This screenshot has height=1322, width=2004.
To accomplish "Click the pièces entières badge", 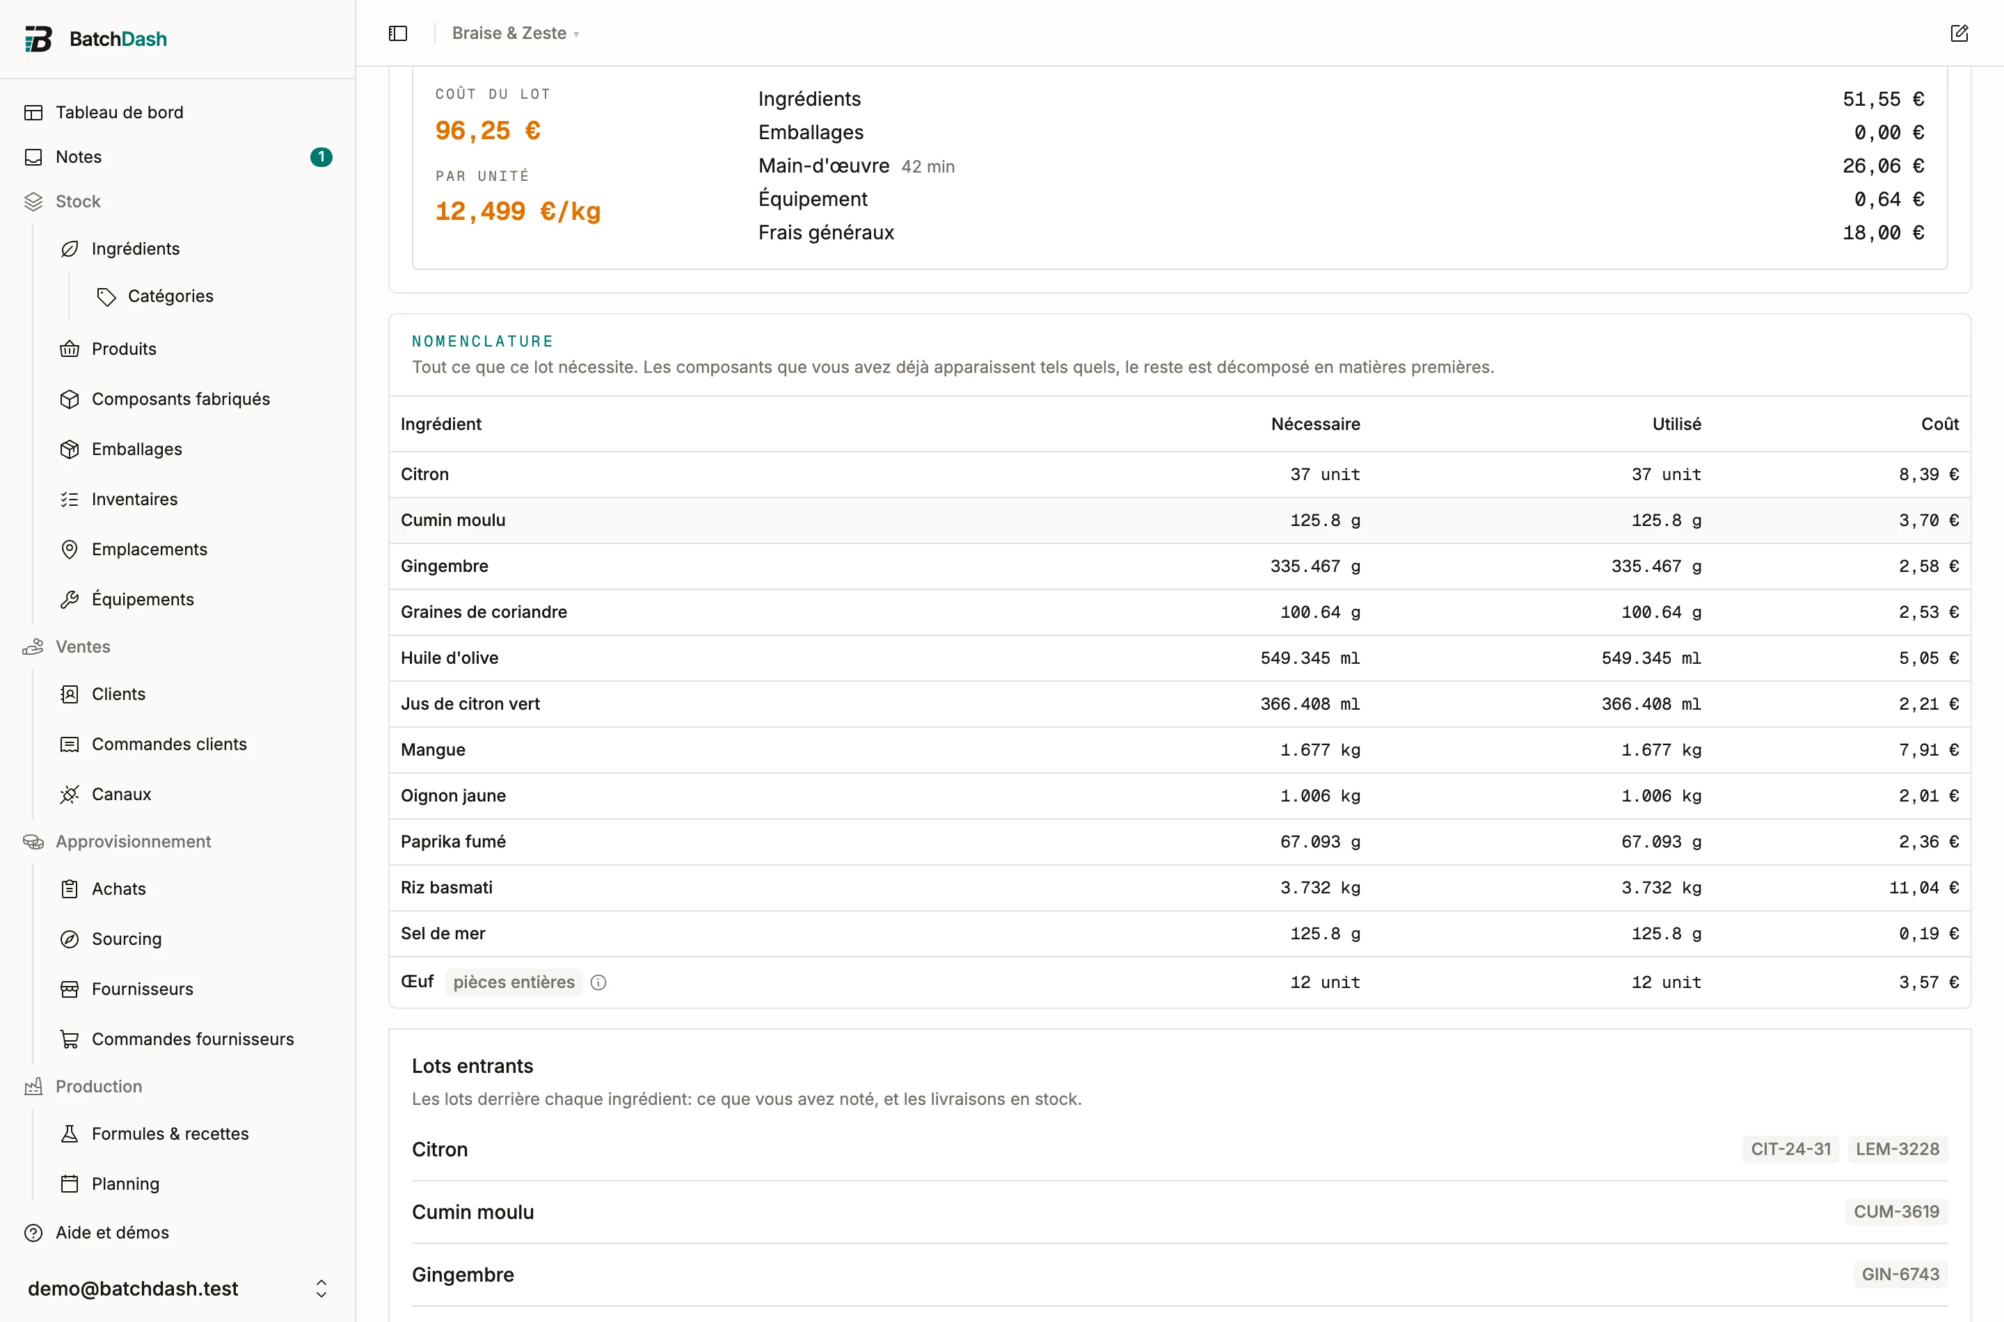I will coord(514,982).
